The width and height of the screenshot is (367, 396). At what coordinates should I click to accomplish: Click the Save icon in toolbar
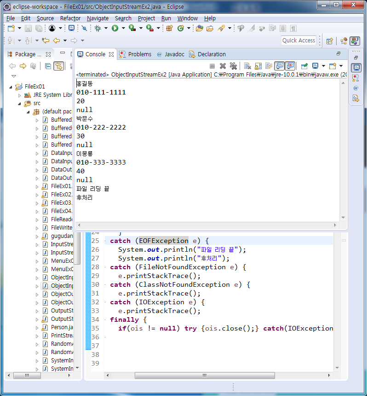click(28, 28)
